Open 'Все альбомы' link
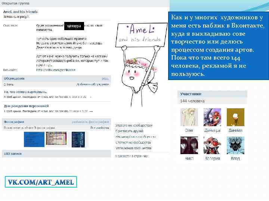Viewport: 269px width, 201px height. 100,128
